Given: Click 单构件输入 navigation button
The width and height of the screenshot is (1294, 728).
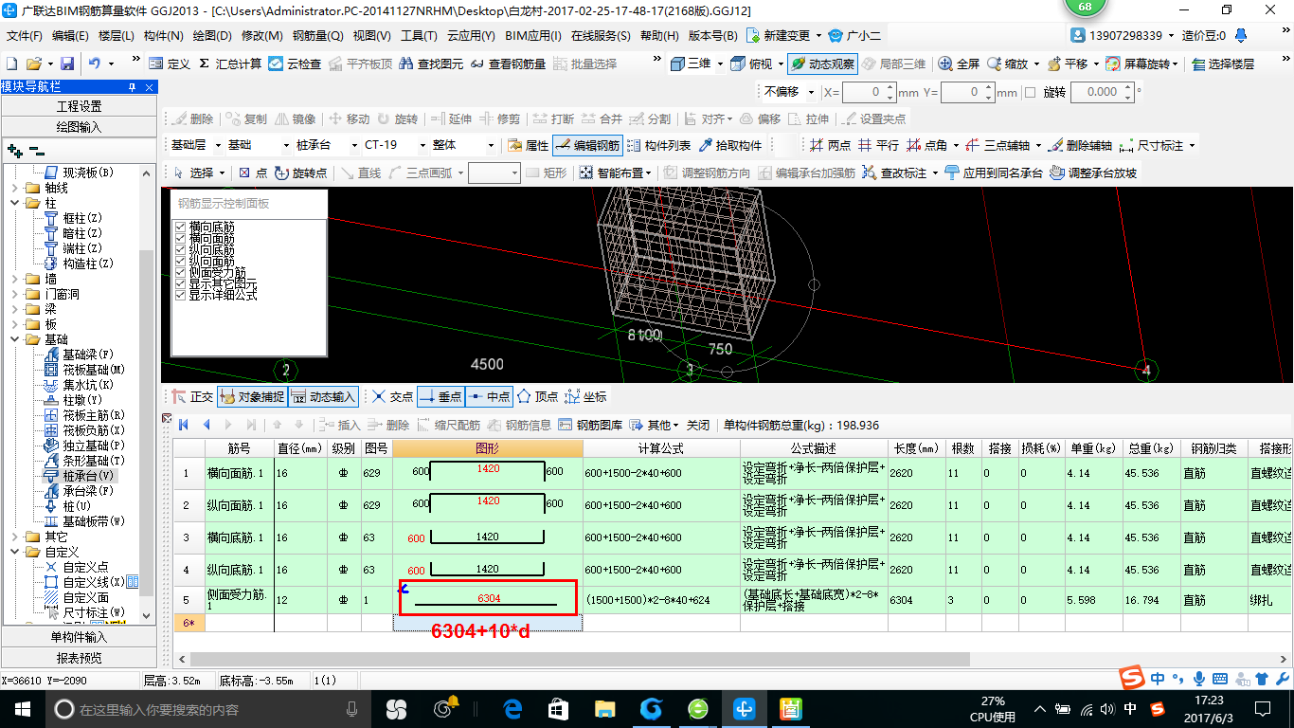Looking at the screenshot, I should pyautogui.click(x=79, y=637).
